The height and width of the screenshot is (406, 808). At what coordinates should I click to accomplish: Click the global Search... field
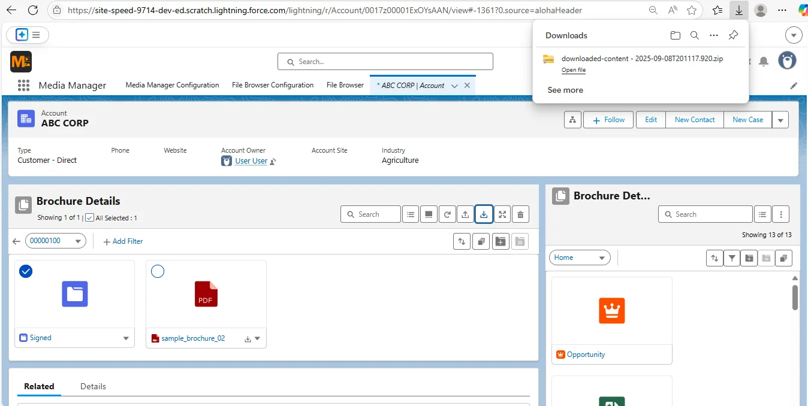385,62
